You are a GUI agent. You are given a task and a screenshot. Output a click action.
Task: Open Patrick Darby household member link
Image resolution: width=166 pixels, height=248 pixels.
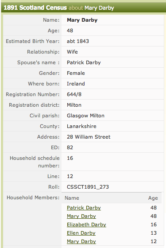click(84, 208)
